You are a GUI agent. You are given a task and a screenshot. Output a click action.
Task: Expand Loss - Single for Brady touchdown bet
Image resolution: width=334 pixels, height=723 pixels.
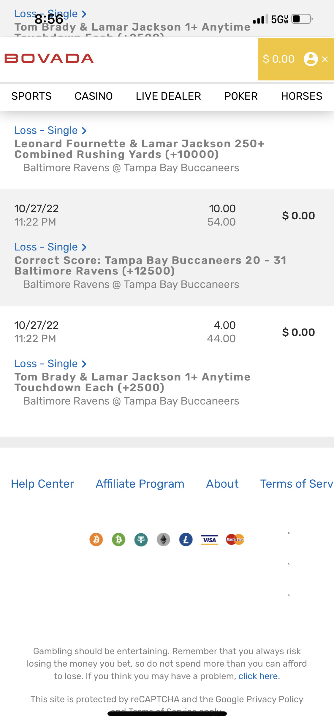(x=50, y=364)
